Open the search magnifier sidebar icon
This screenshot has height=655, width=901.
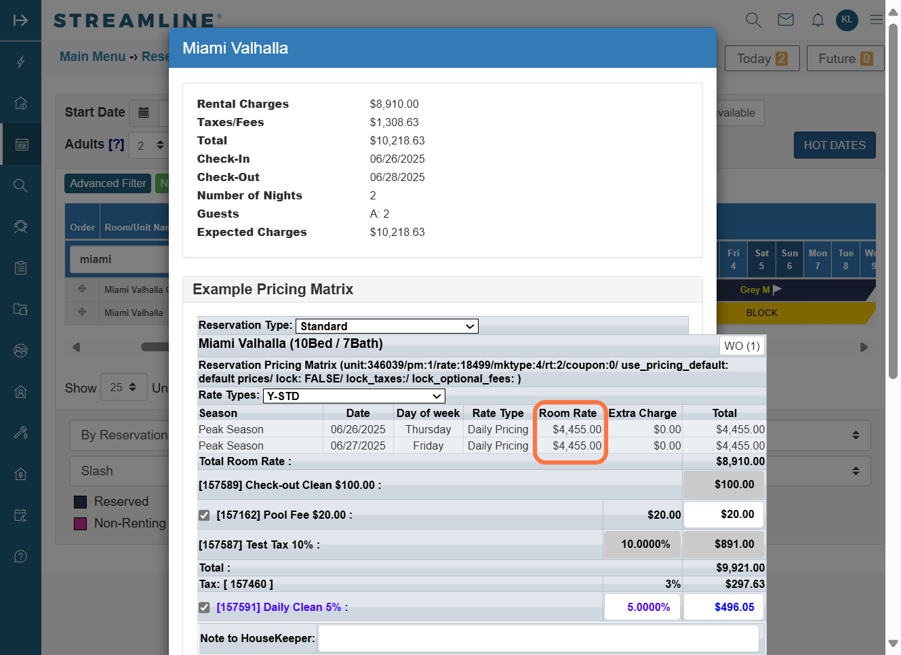click(20, 186)
